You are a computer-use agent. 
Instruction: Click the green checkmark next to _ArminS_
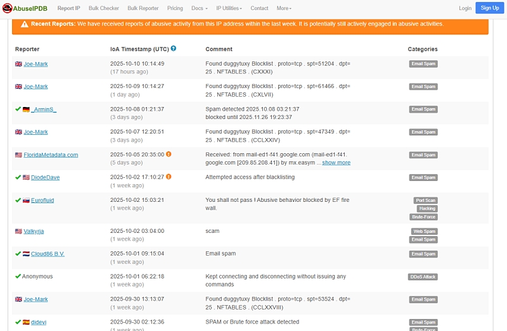(18, 109)
